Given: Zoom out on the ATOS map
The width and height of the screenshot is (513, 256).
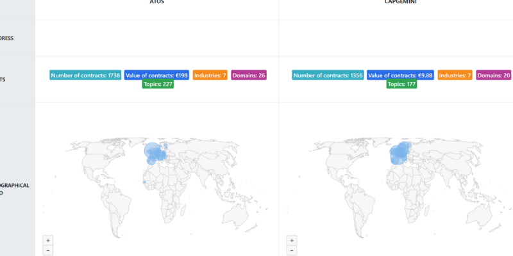Looking at the screenshot, I should [x=47, y=250].
